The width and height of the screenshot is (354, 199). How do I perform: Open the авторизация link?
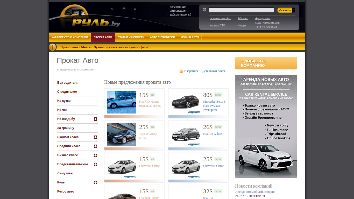coord(178,11)
